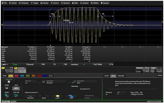Close the math setup dialog
164x103 pixels.
[160, 75]
